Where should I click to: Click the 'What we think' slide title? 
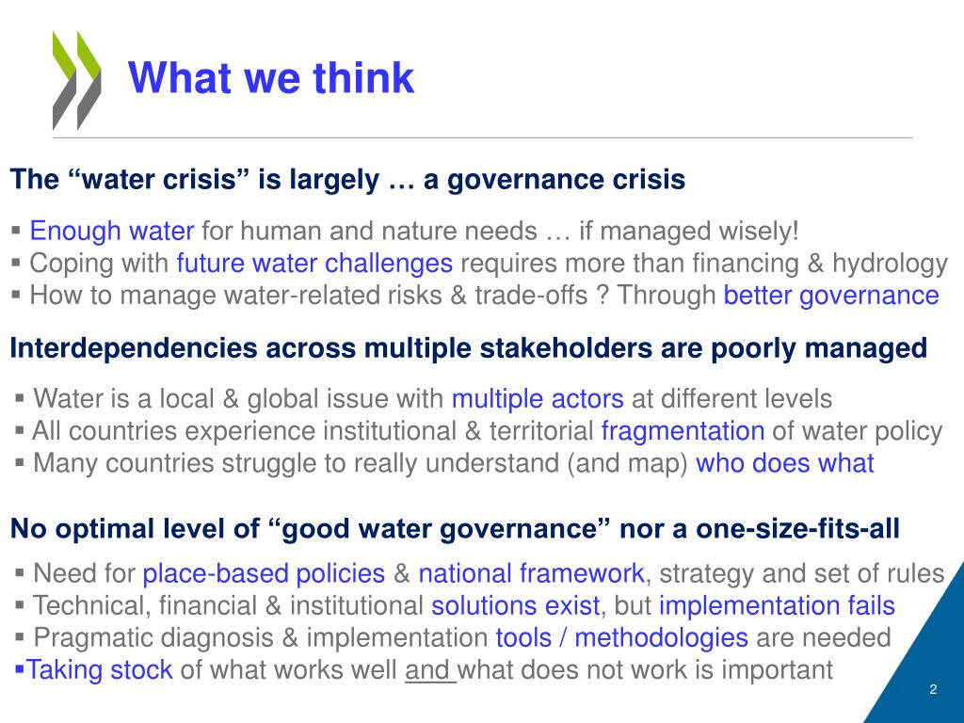[271, 78]
